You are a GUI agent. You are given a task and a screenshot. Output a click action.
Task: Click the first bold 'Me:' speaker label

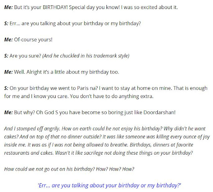pyautogui.click(x=8, y=7)
